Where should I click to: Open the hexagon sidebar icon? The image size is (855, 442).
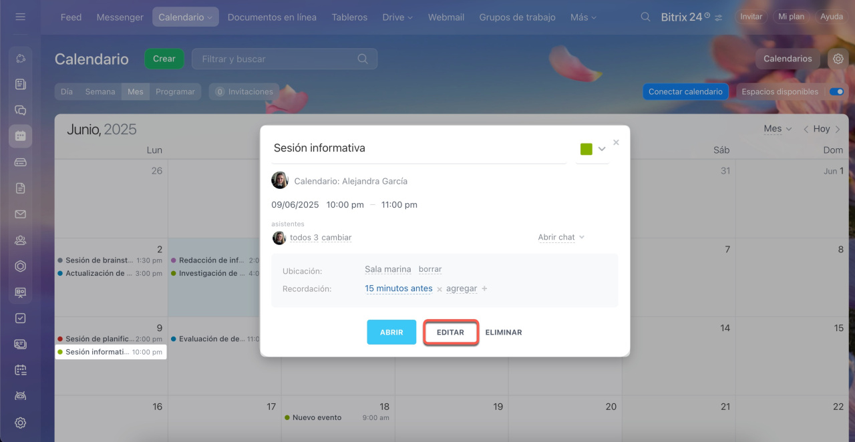click(20, 266)
